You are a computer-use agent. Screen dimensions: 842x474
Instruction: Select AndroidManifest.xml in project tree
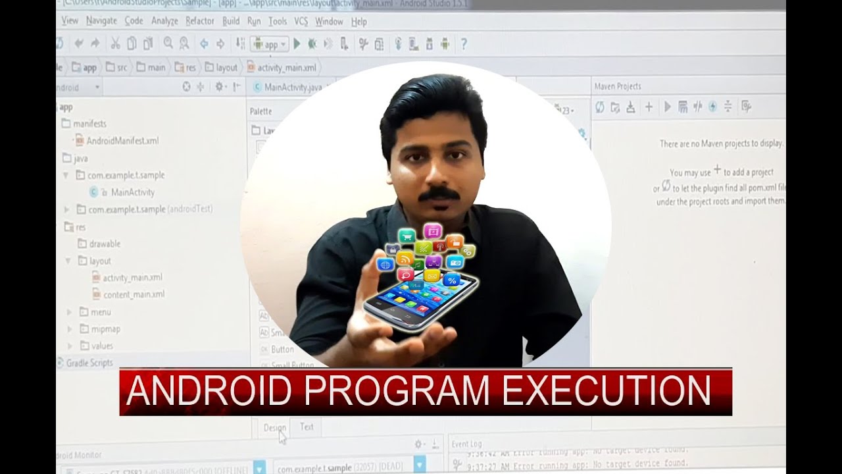pos(116,140)
